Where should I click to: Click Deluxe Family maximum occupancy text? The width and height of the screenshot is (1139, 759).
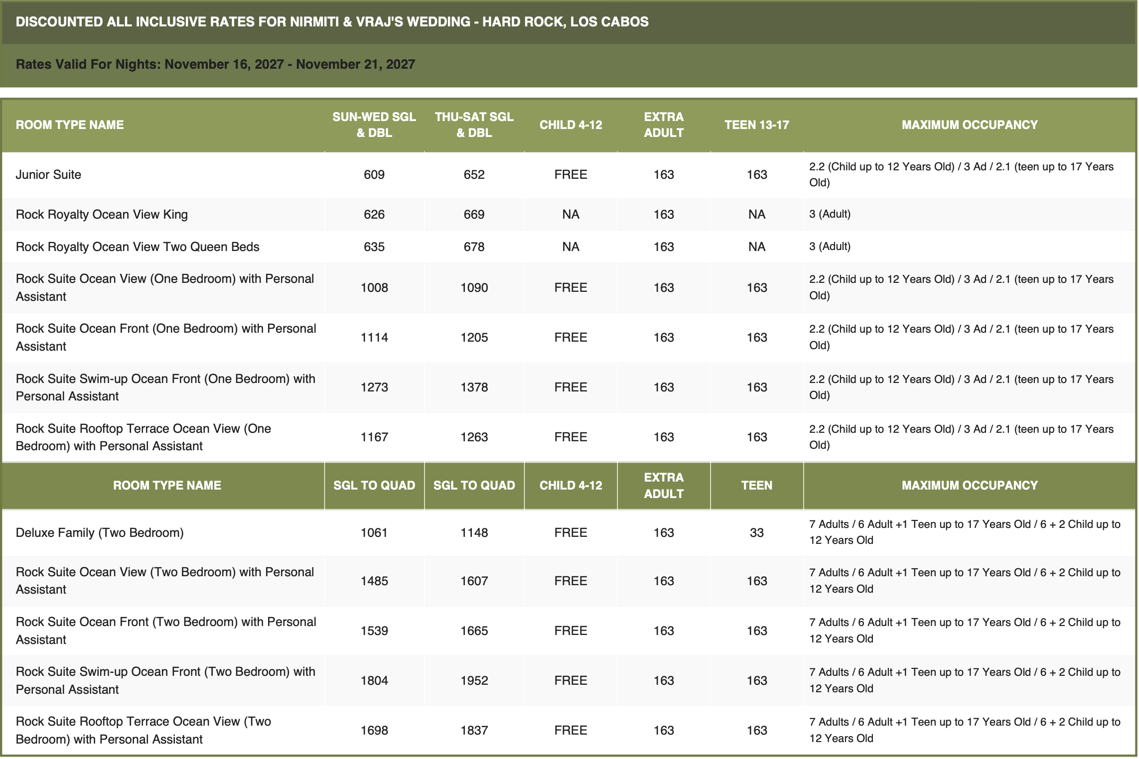(965, 532)
